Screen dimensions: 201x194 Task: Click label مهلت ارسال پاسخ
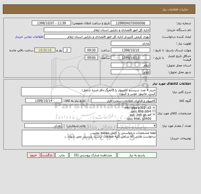click(179, 50)
